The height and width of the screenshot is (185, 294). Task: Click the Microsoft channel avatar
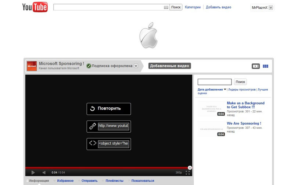[x=32, y=66]
